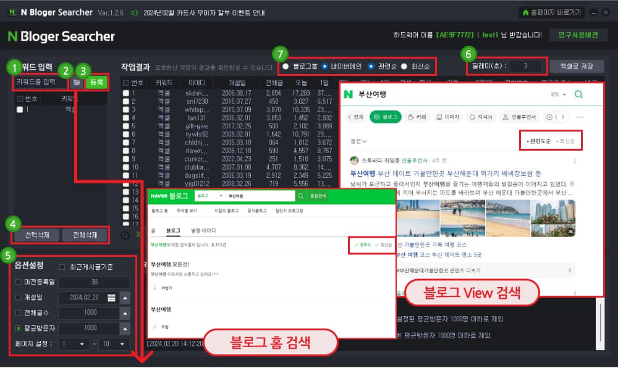The height and width of the screenshot is (368, 618).
Task: Check the keyword list header checkbox beside 번호
Action: click(20, 98)
